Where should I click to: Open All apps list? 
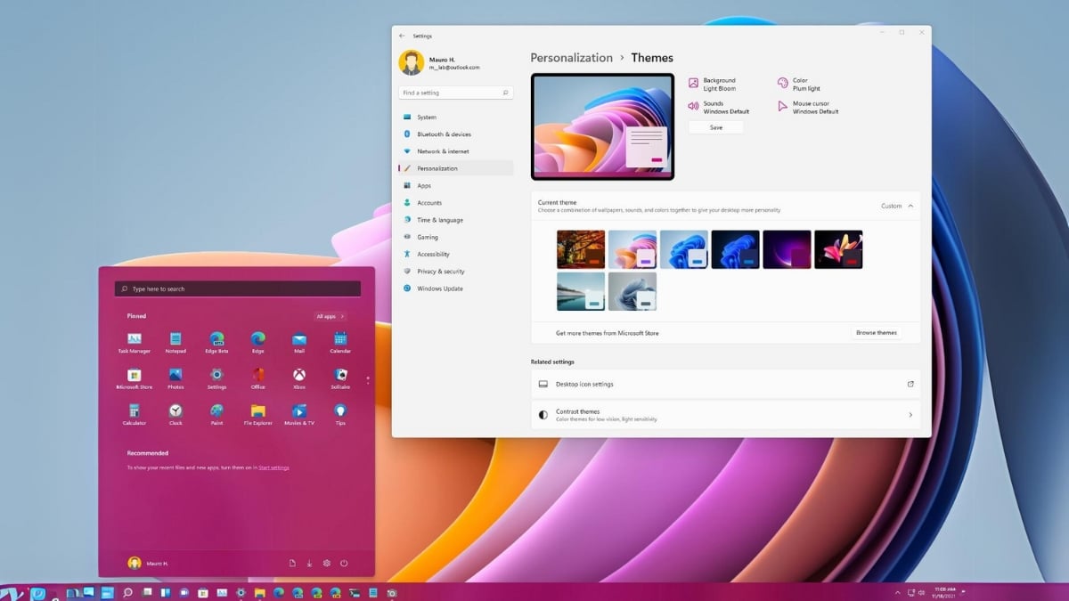(x=330, y=316)
